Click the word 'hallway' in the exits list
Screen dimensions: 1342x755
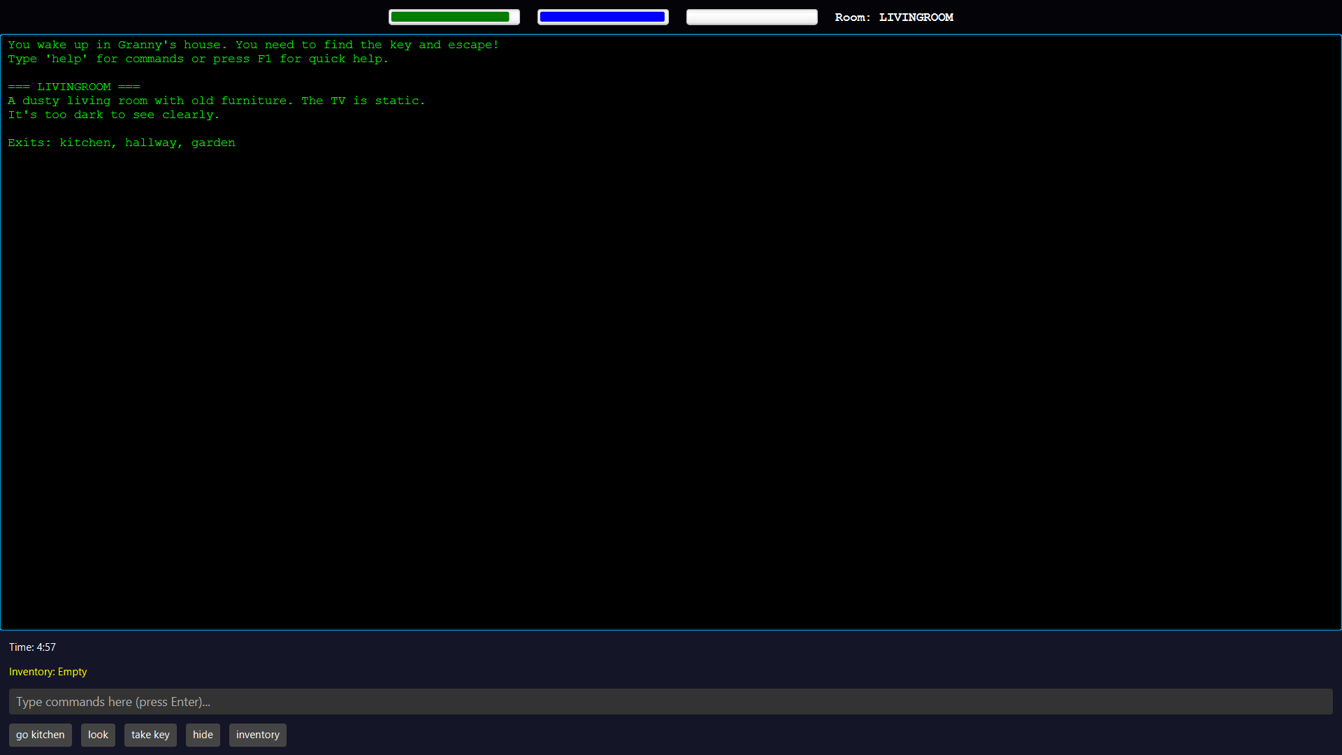(151, 143)
